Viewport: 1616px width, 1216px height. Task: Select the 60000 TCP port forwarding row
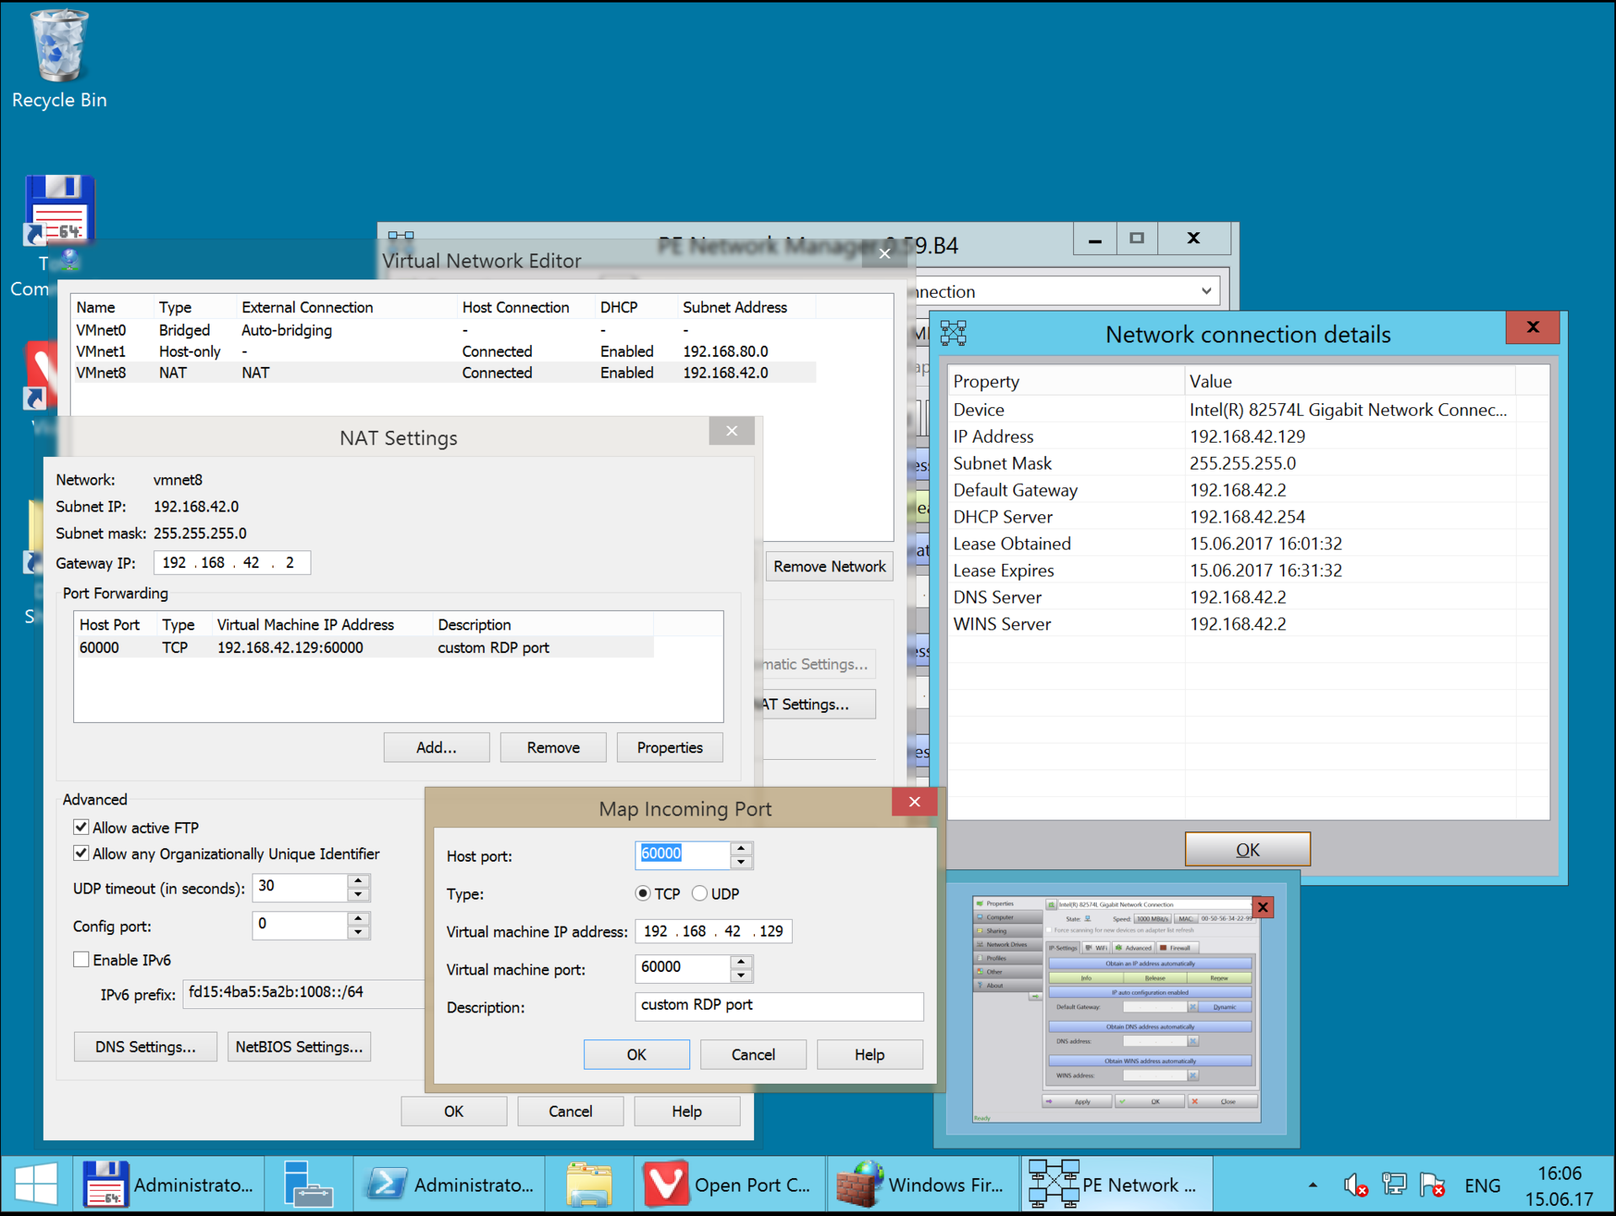point(364,647)
